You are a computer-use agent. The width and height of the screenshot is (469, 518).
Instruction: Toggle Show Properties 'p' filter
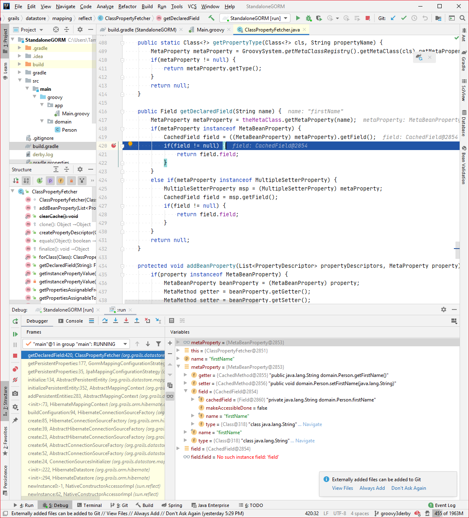click(50, 180)
